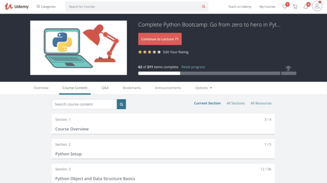Click the teal course content search button
327x183 pixels.
pyautogui.click(x=121, y=104)
